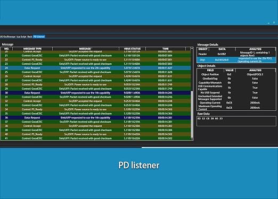
Task: Select the Obj1 row in Message Details
Action: (x=236, y=60)
